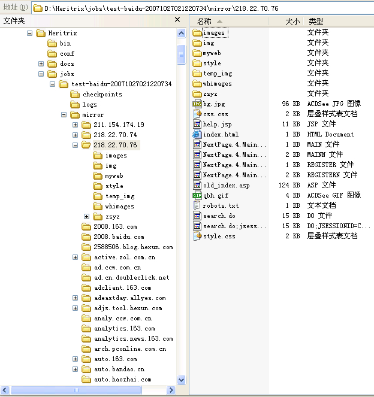Select the 'HTML Document' type text
The image size is (374, 397).
pyautogui.click(x=330, y=134)
